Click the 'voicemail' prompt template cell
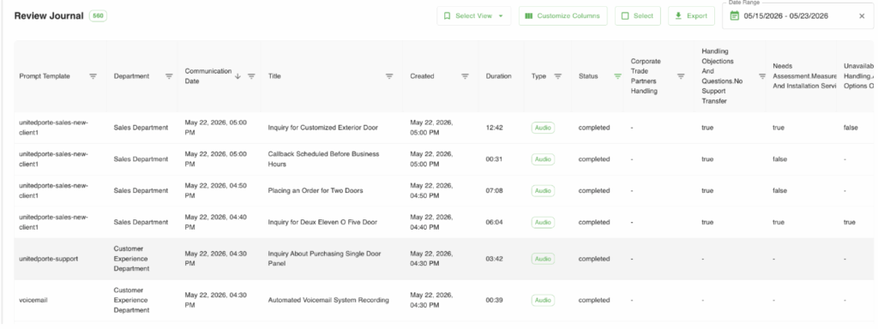 coord(33,300)
